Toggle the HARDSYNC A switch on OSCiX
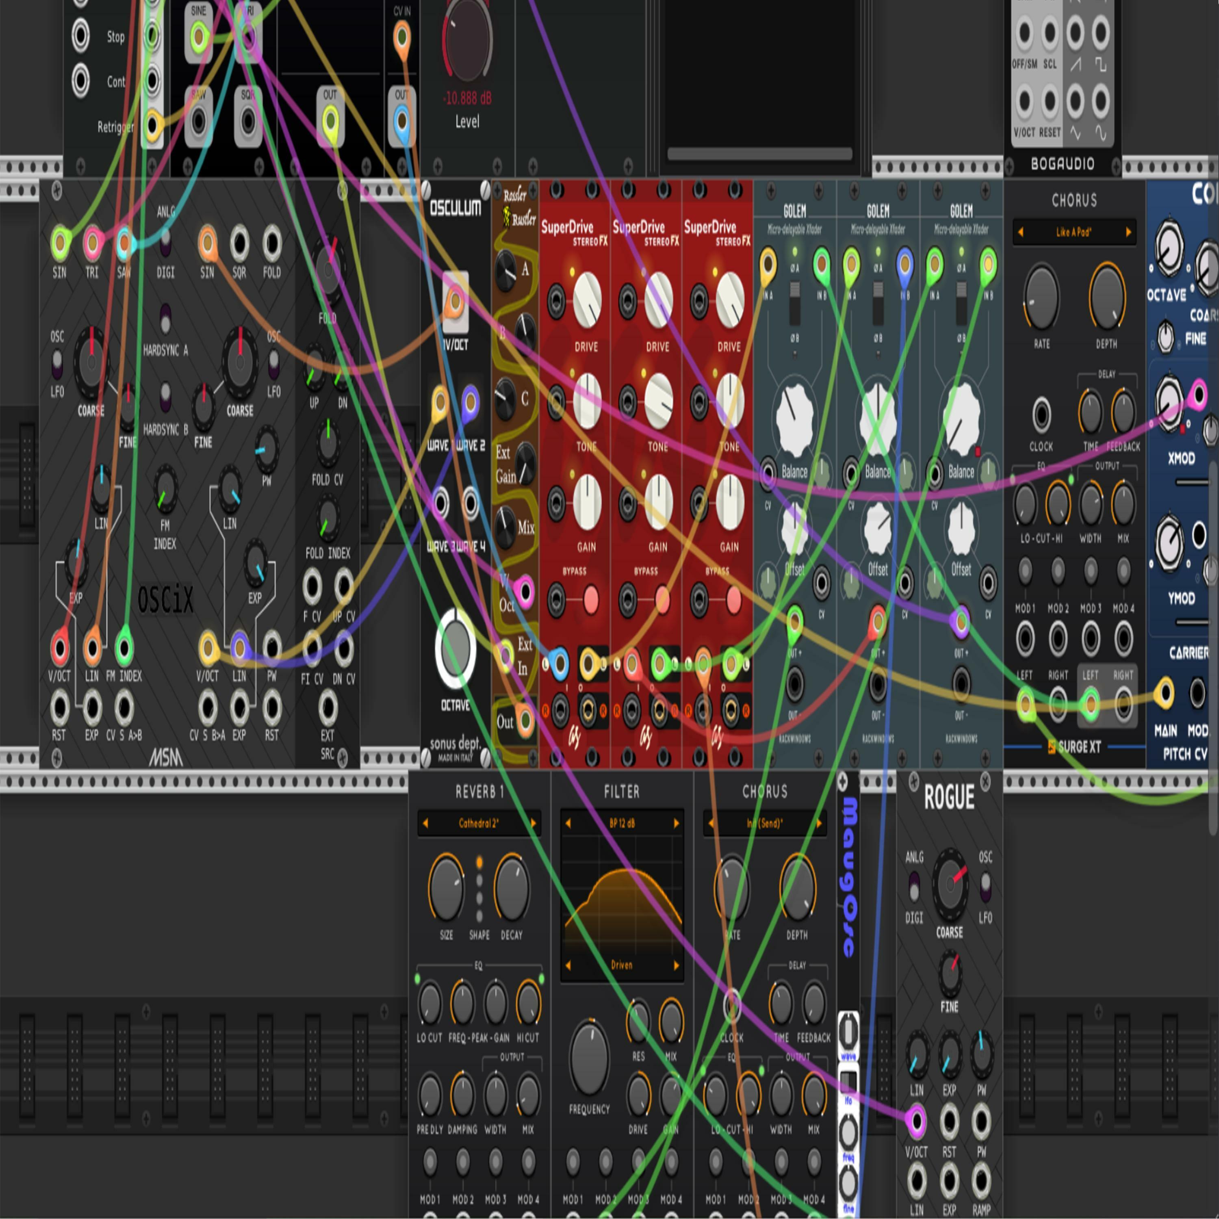This screenshot has width=1219, height=1219. coord(165,319)
